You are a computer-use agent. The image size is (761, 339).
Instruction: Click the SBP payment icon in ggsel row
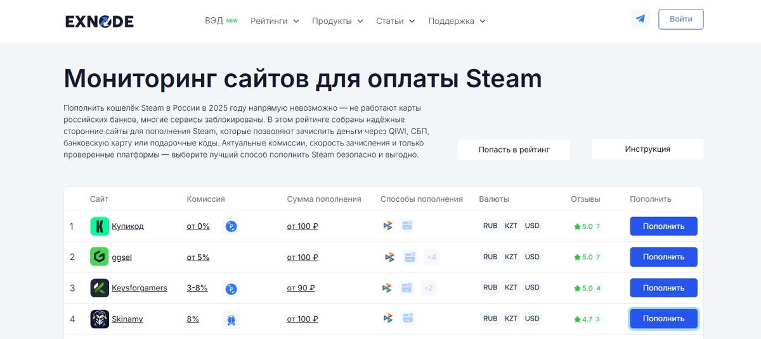point(390,257)
